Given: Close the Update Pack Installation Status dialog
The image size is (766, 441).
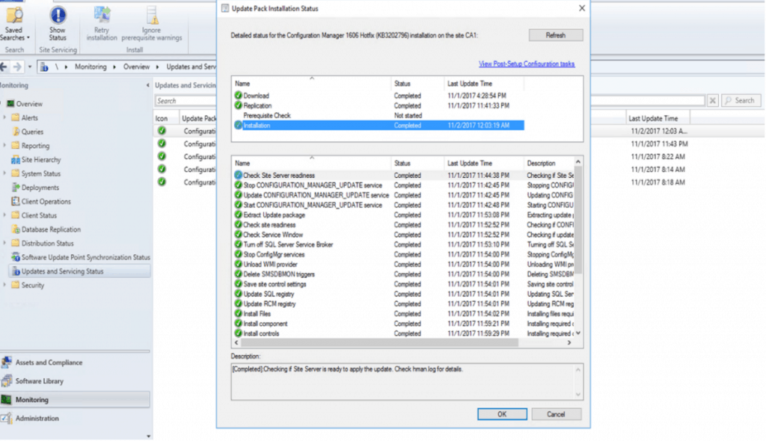Looking at the screenshot, I should point(582,8).
